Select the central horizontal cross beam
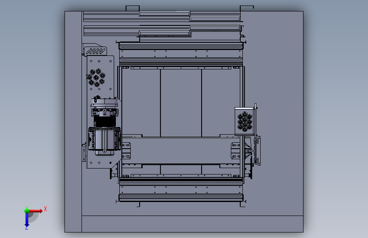This screenshot has width=368, height=238. [x=181, y=151]
